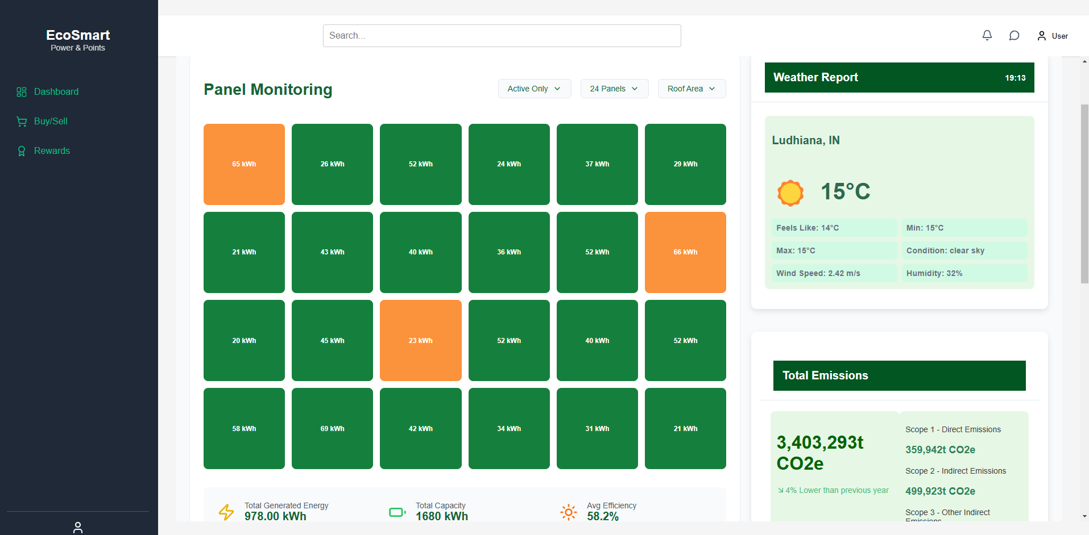The image size is (1089, 535).
Task: Click the Max: 15°C cell
Action: tap(834, 250)
